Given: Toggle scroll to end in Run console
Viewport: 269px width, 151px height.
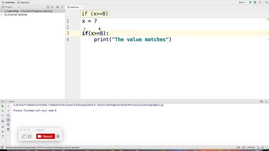Looking at the screenshot, I should pos(8,120).
